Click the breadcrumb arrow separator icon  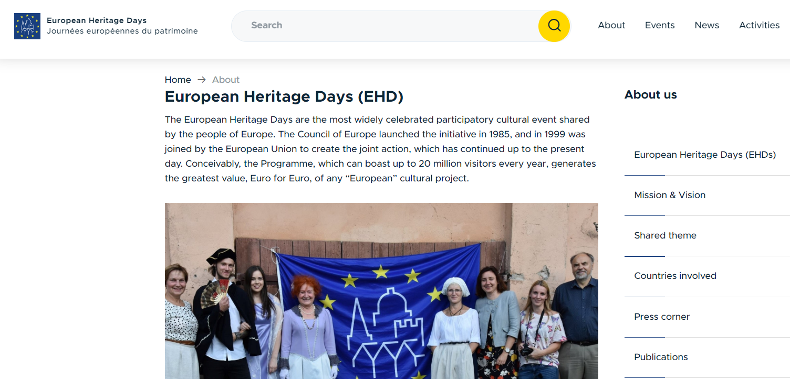tap(202, 80)
